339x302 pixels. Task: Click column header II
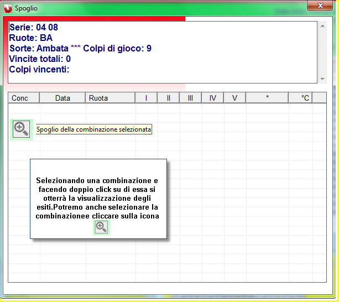[168, 98]
